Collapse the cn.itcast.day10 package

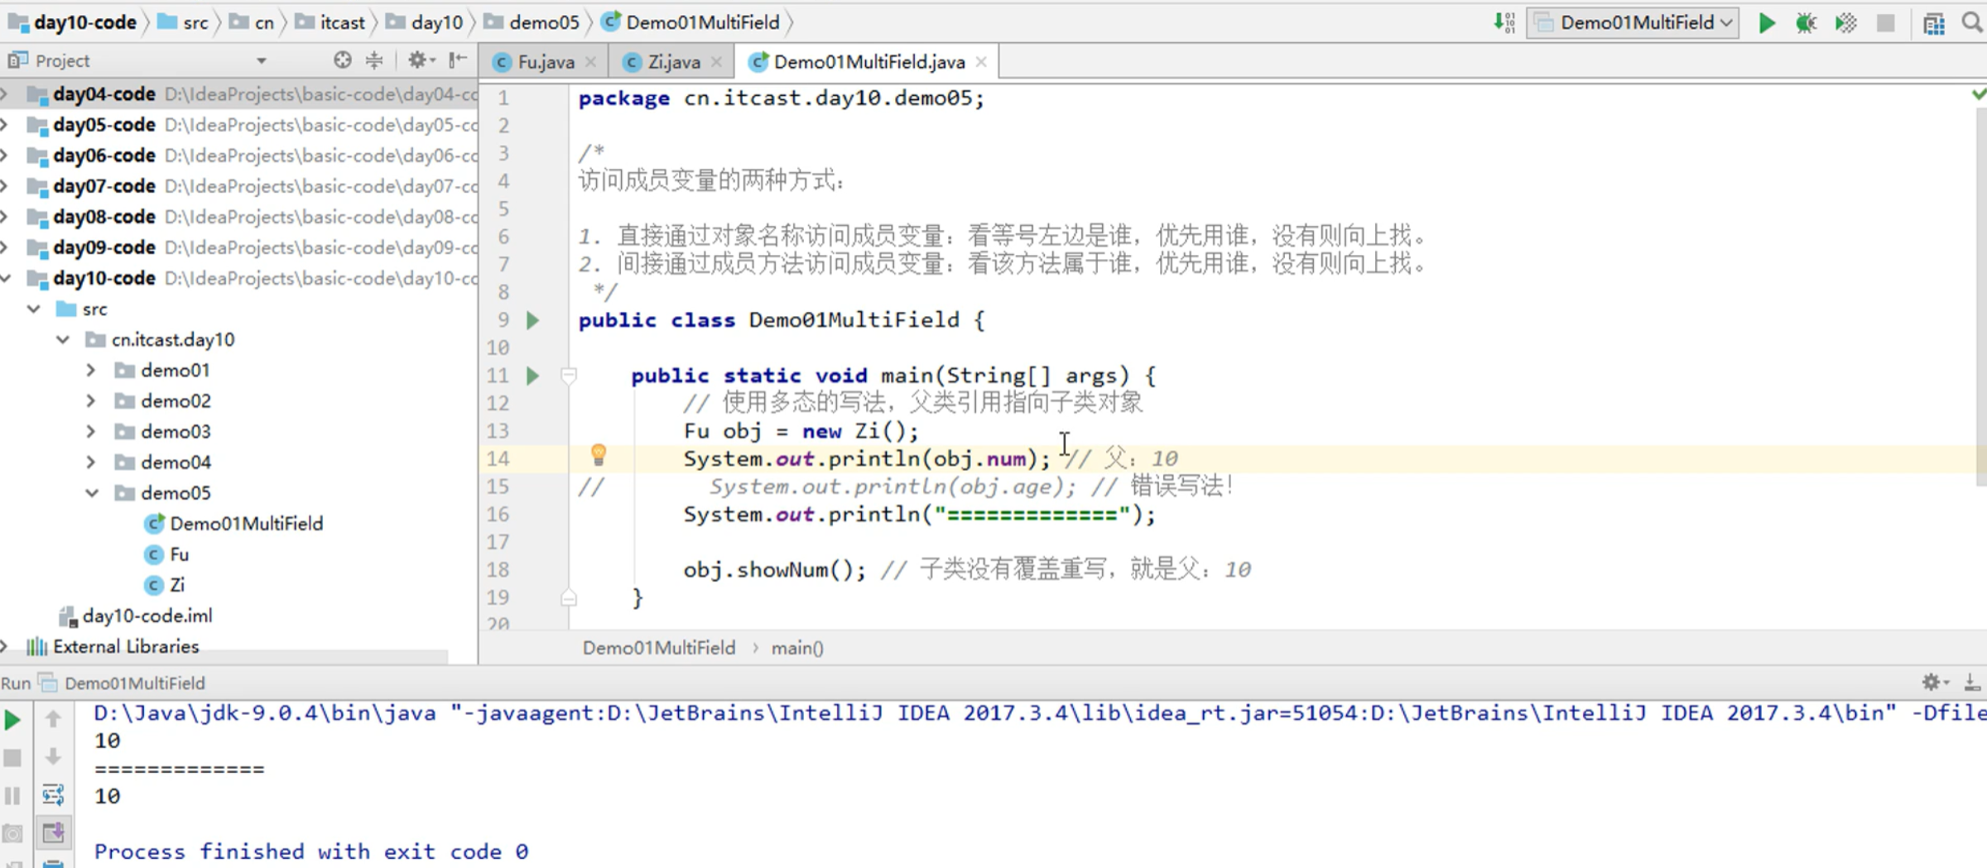[x=63, y=339]
